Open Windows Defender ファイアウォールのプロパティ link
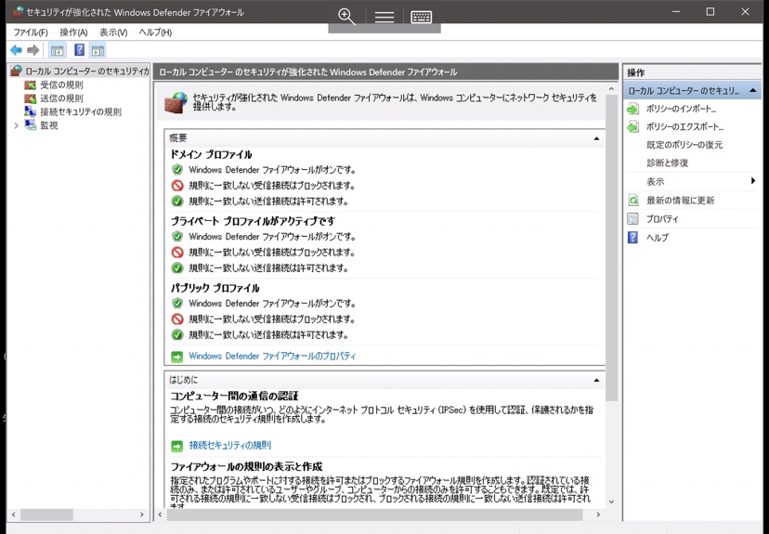769x534 pixels. 272,356
